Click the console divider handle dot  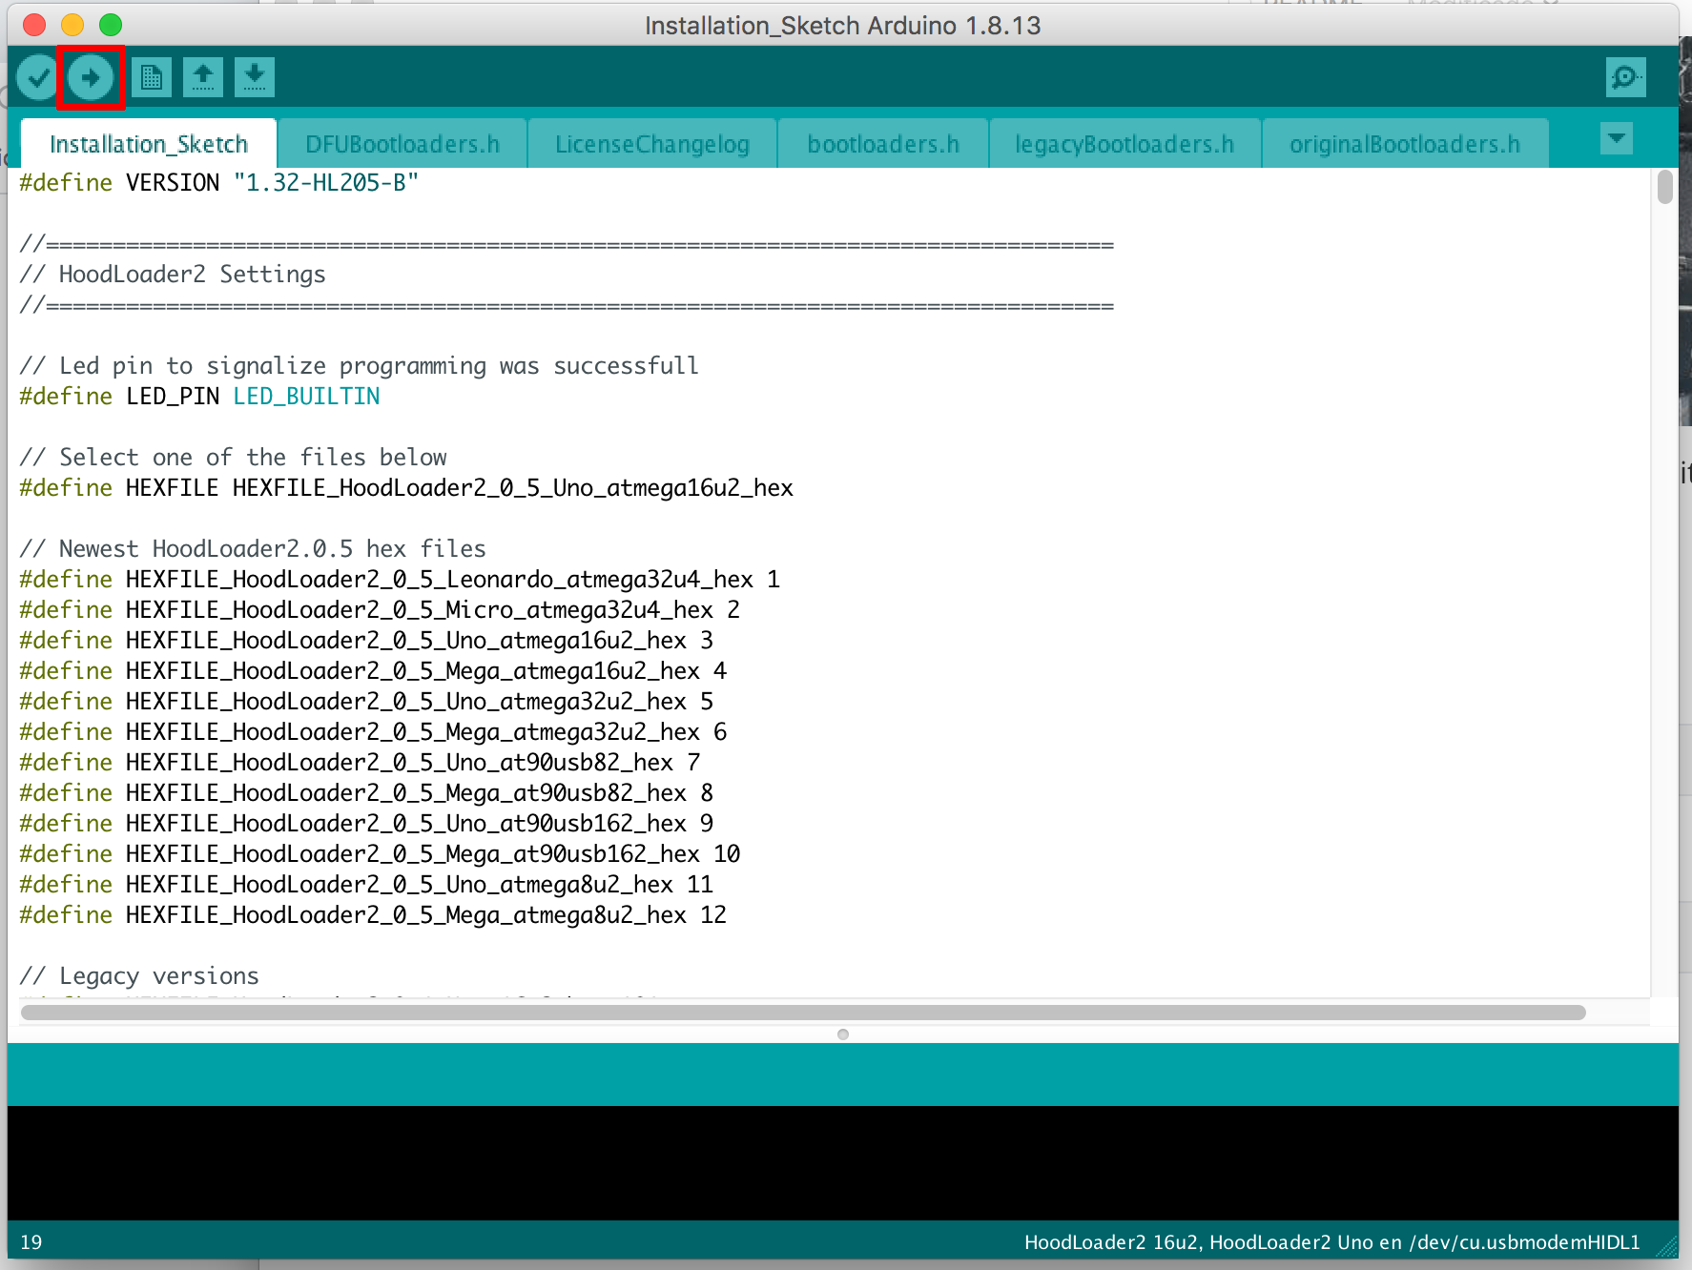[843, 1034]
